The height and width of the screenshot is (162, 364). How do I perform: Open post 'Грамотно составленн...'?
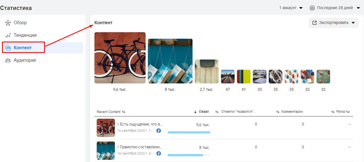click(140, 147)
